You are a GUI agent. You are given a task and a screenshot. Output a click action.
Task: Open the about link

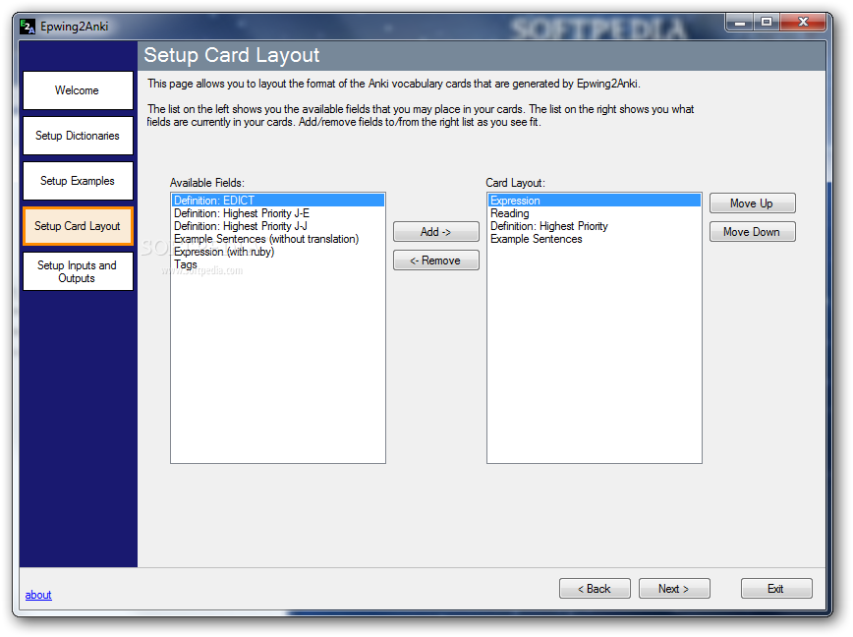pyautogui.click(x=38, y=595)
